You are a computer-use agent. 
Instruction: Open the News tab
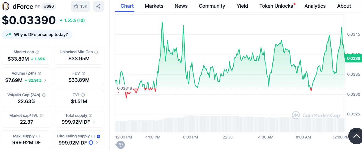click(181, 6)
